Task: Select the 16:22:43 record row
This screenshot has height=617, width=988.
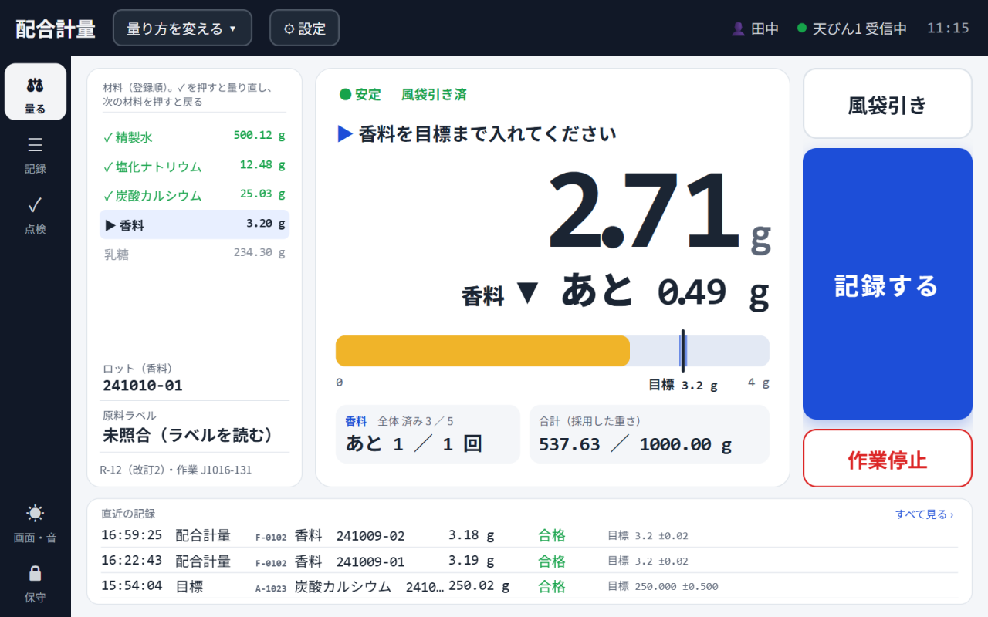Action: tap(530, 561)
